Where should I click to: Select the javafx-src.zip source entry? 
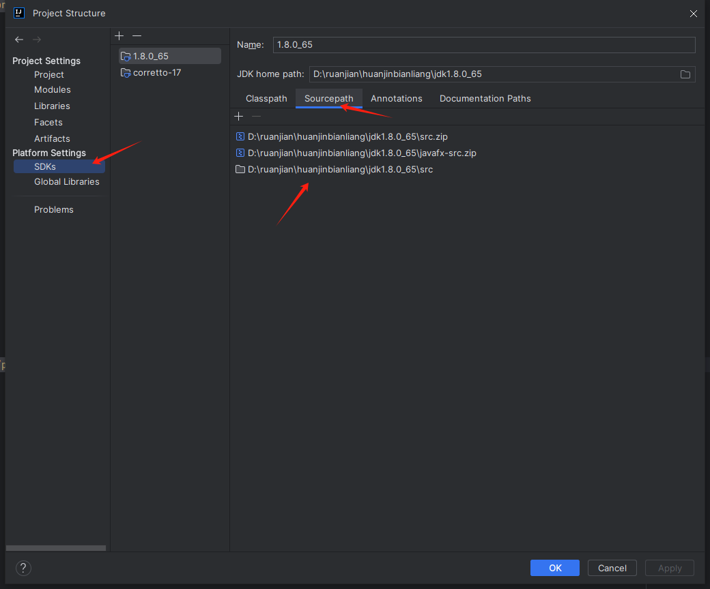(361, 153)
